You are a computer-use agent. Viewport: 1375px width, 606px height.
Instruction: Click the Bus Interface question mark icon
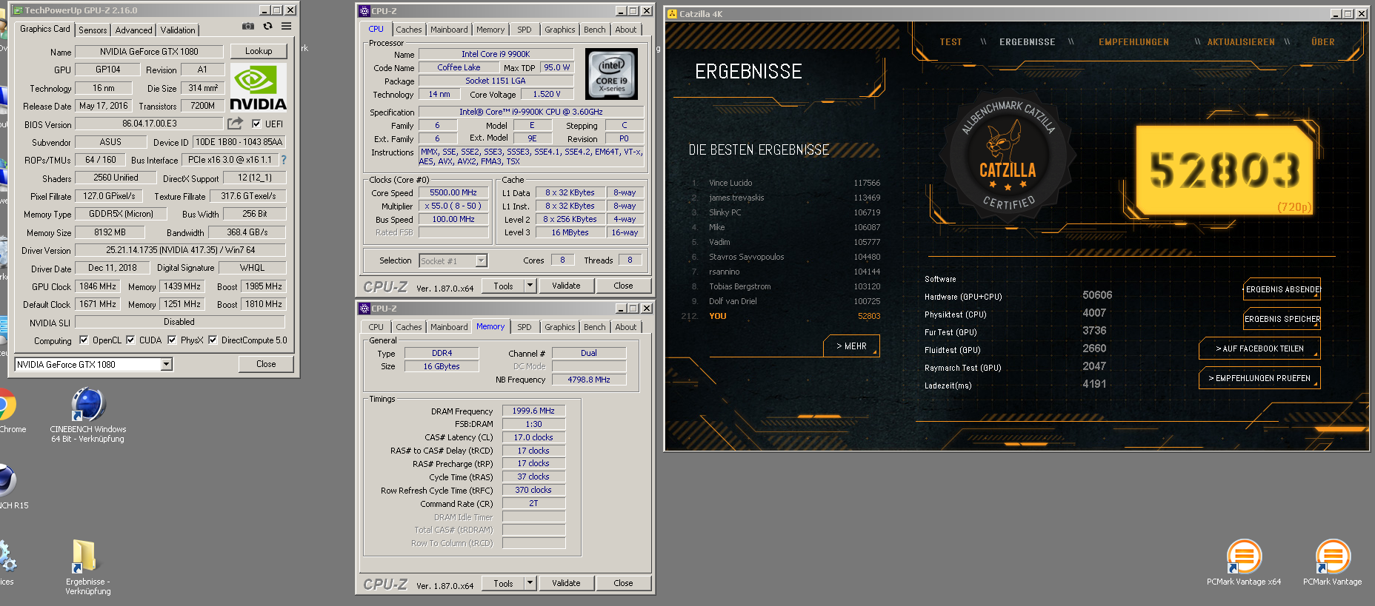click(x=283, y=160)
